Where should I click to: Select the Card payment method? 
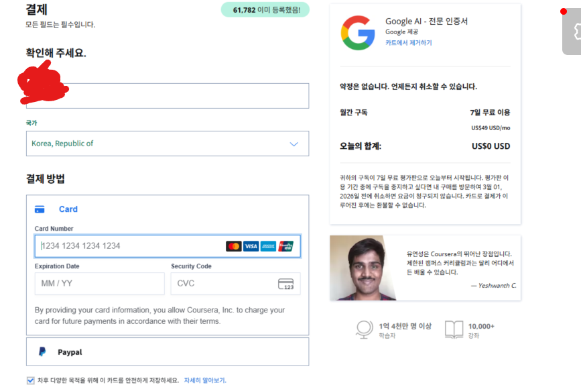(x=68, y=209)
